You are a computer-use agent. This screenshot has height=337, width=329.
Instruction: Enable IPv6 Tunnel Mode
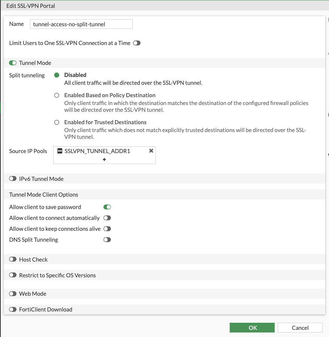tap(13, 179)
